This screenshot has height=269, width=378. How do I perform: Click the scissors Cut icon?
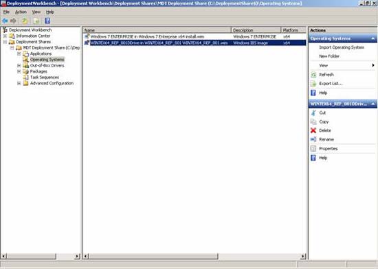point(313,113)
